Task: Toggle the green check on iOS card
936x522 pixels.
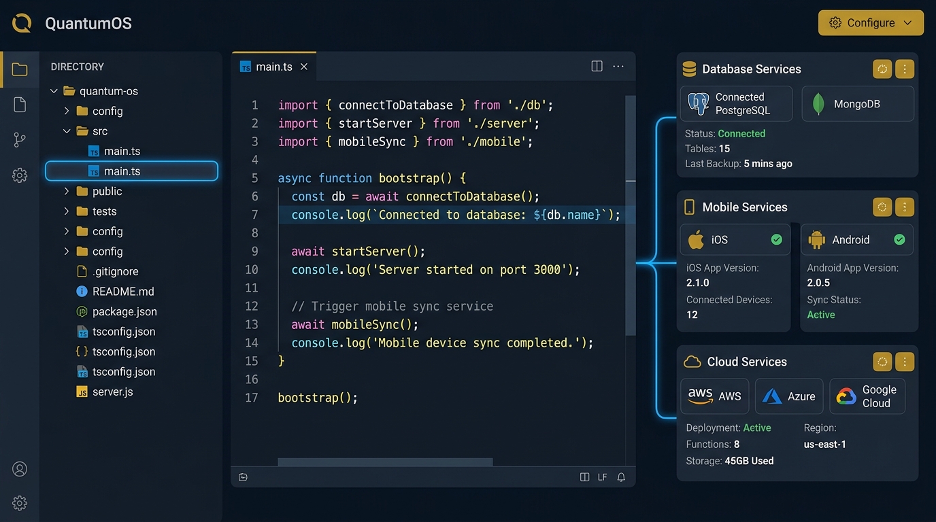Action: coord(776,239)
